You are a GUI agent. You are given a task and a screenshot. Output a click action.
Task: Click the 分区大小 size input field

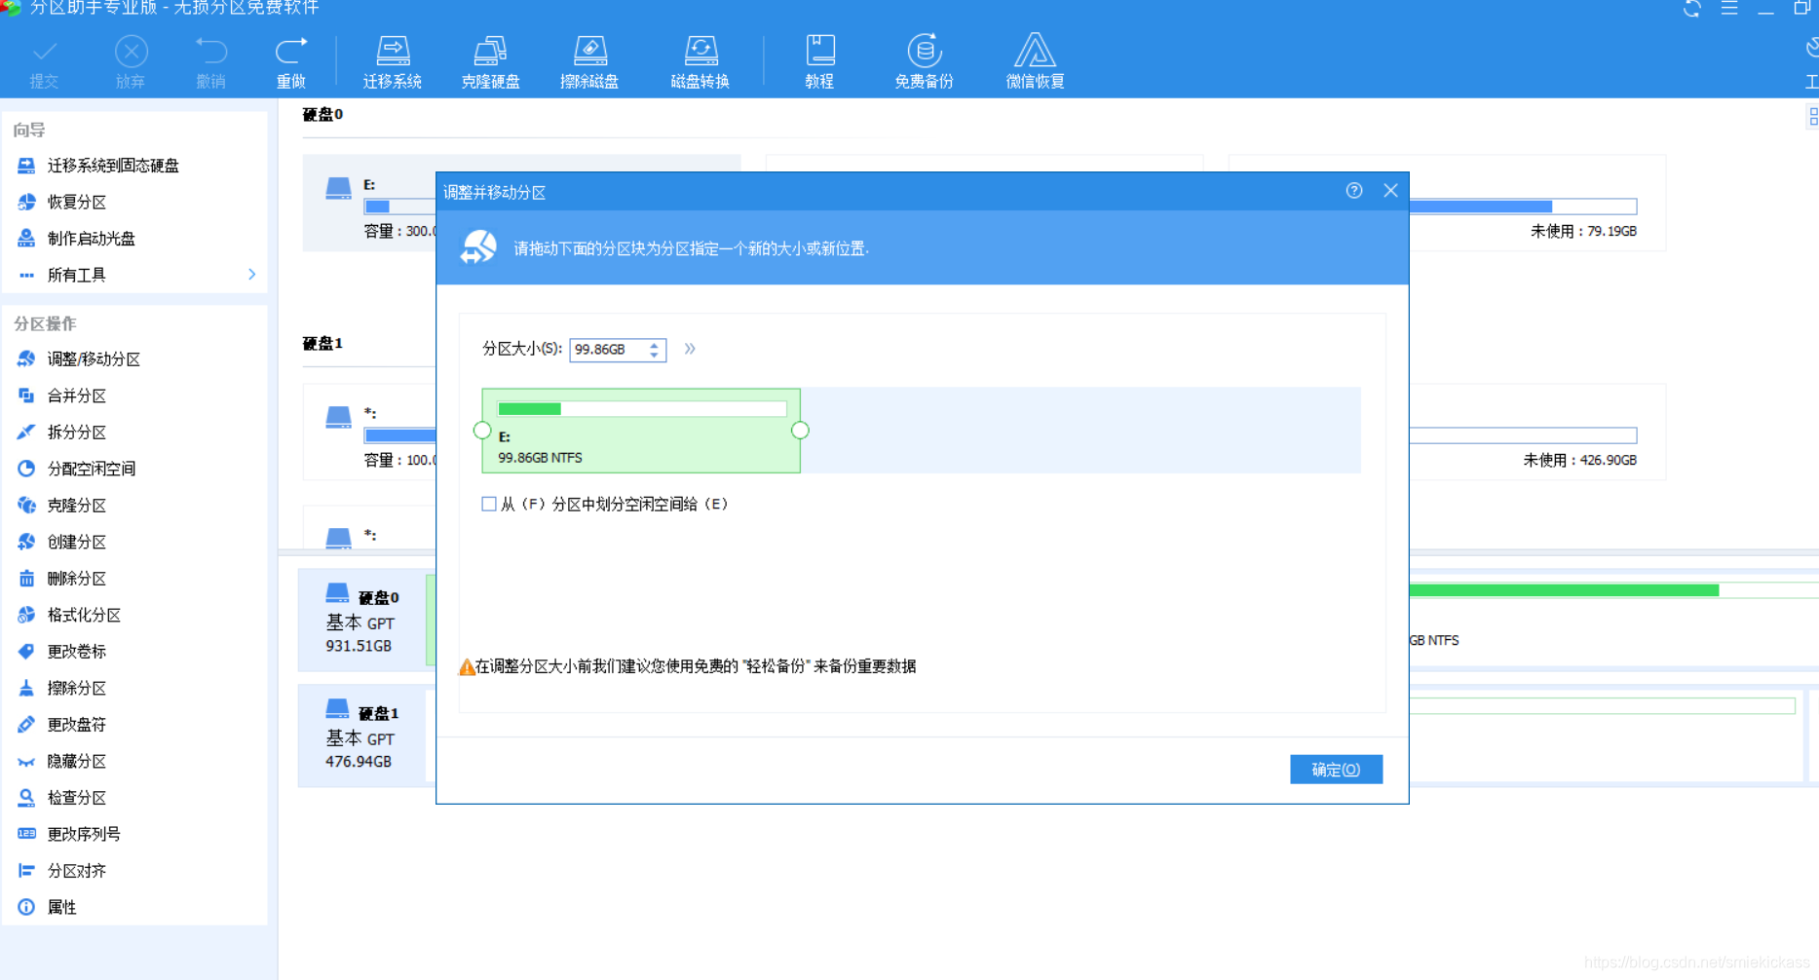click(608, 350)
